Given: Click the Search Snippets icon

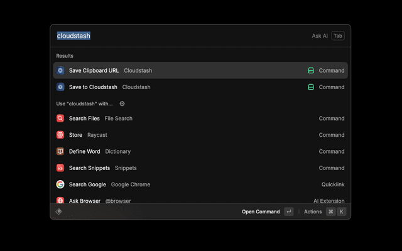Looking at the screenshot, I should 60,168.
